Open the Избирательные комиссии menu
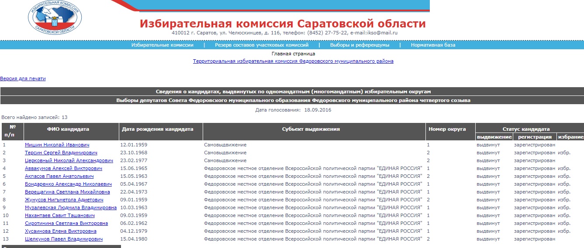The width and height of the screenshot is (584, 248). click(162, 45)
